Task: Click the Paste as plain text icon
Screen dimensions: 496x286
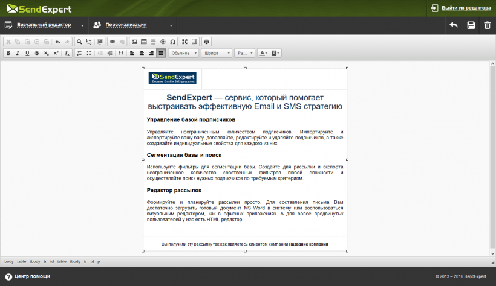Action: tap(37, 42)
